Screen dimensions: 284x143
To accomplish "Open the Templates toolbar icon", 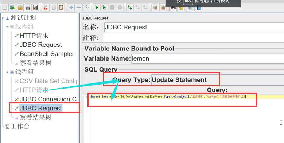I will click(x=12, y=7).
